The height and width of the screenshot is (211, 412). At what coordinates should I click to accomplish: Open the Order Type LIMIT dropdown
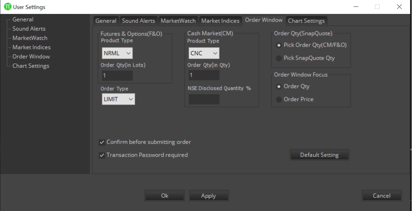point(118,99)
